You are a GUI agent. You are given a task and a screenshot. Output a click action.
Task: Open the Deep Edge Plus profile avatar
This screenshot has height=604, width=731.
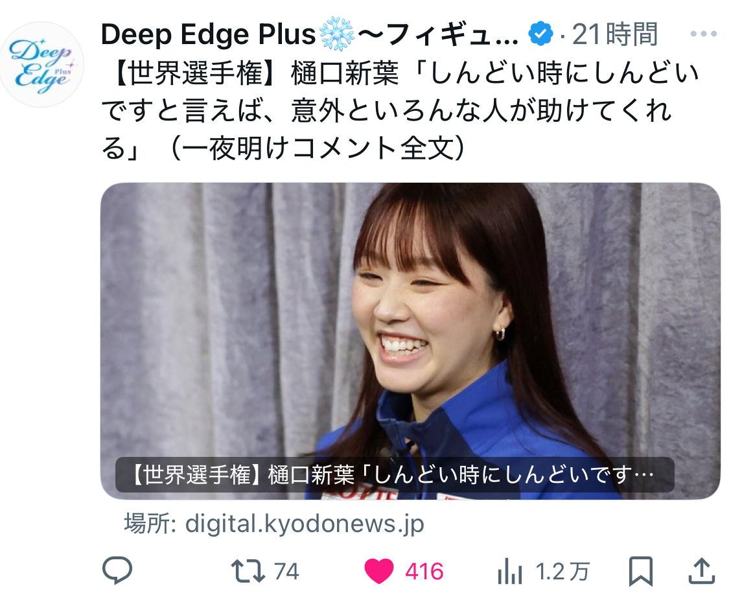41,64
